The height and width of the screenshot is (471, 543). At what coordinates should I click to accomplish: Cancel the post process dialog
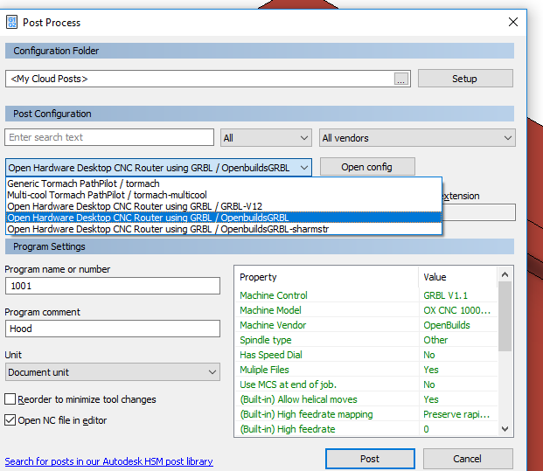(x=467, y=459)
